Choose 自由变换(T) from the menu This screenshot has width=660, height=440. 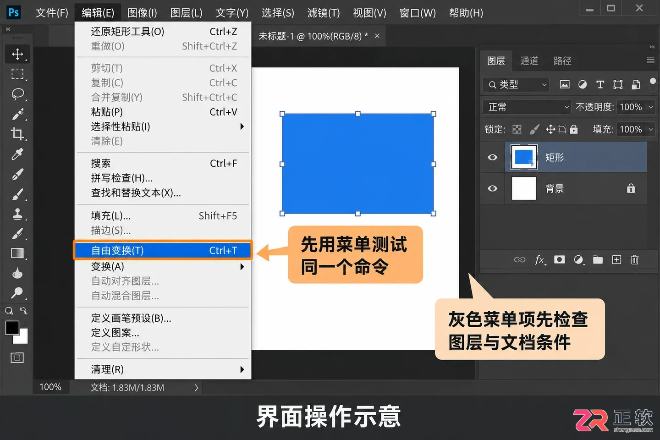coord(163,250)
